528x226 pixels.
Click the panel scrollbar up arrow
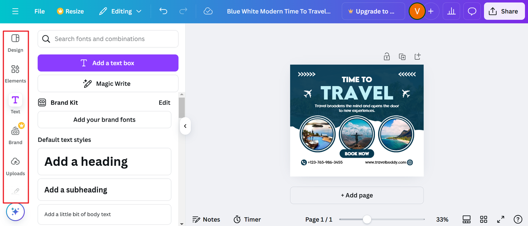(x=182, y=95)
